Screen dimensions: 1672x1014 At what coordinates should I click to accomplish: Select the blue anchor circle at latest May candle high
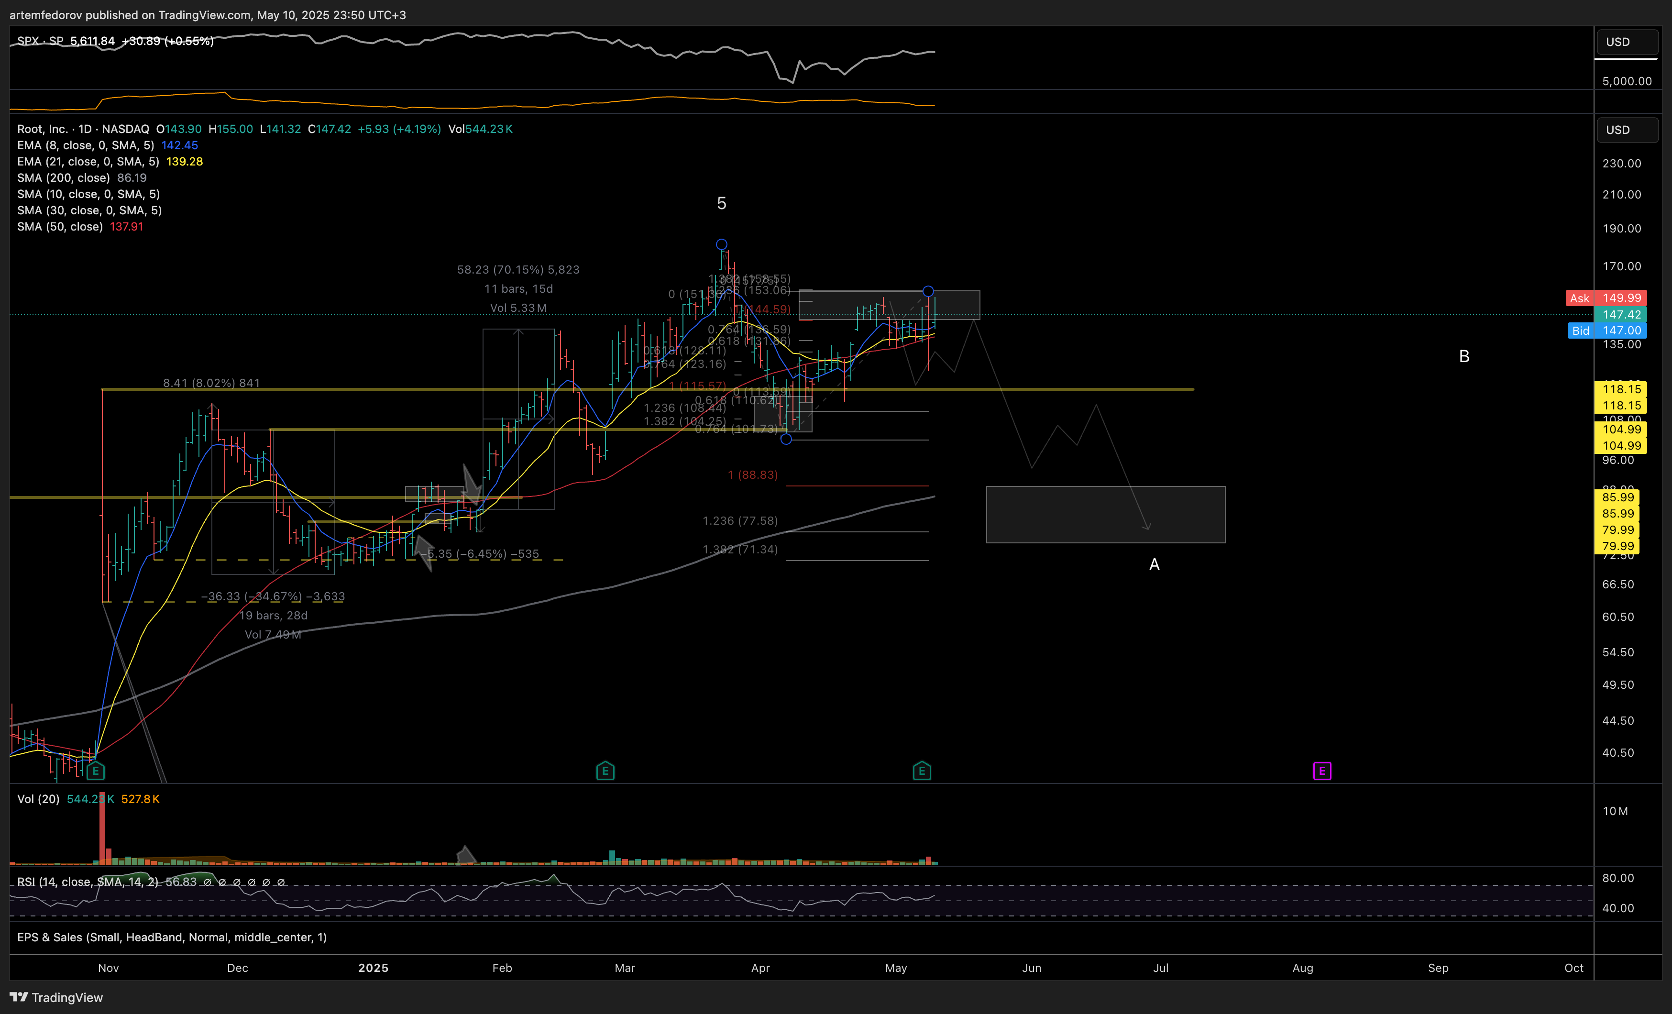[928, 291]
